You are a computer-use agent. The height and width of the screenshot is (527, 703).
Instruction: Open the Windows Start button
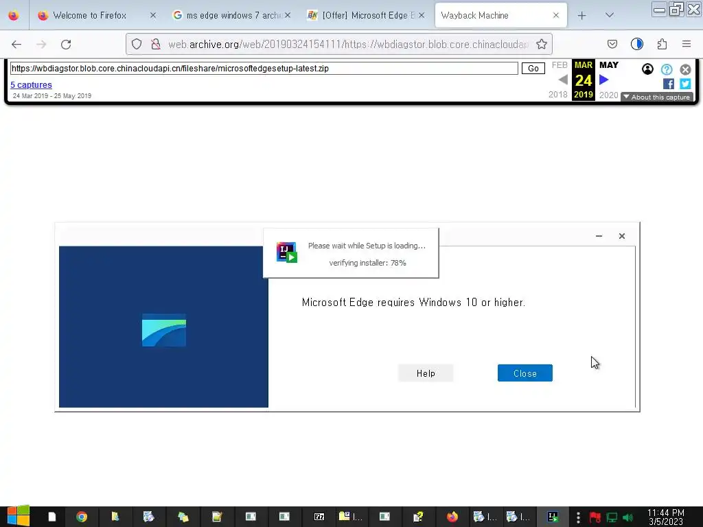pos(18,516)
